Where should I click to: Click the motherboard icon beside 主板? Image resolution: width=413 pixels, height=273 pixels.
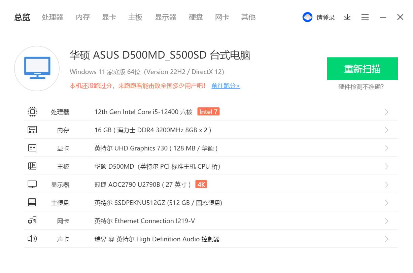[x=32, y=166]
